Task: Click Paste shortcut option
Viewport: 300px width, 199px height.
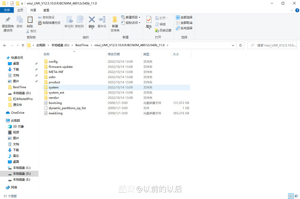Action: (x=49, y=23)
